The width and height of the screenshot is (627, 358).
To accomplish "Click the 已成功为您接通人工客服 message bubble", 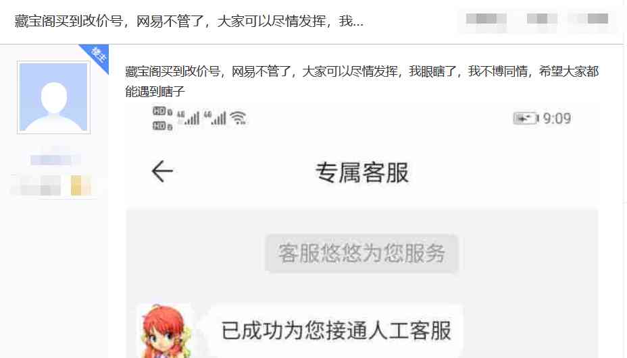I will click(x=336, y=330).
